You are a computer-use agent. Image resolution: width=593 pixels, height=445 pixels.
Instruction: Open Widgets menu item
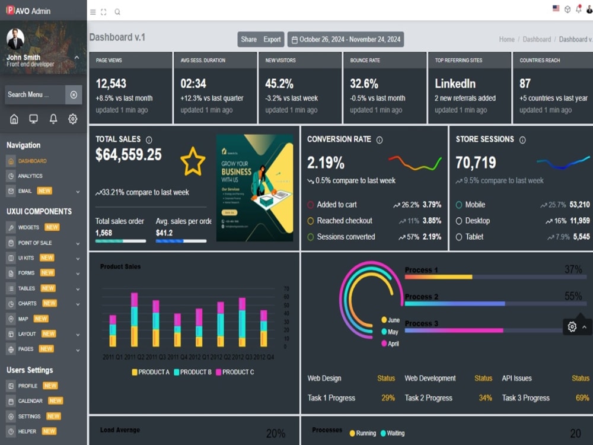[x=28, y=227]
